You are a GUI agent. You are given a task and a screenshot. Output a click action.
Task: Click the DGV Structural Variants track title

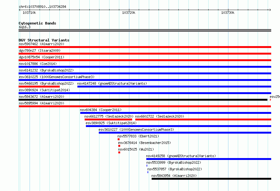coord(44,40)
